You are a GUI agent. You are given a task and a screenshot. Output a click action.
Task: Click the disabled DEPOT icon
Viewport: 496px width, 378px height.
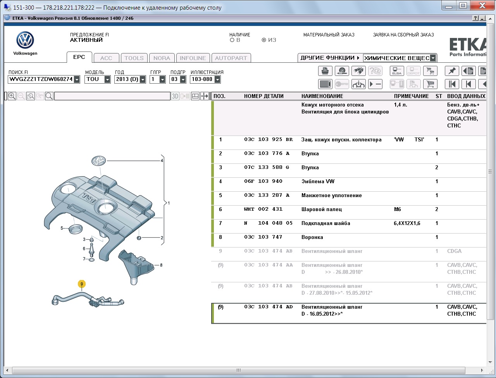(413, 71)
